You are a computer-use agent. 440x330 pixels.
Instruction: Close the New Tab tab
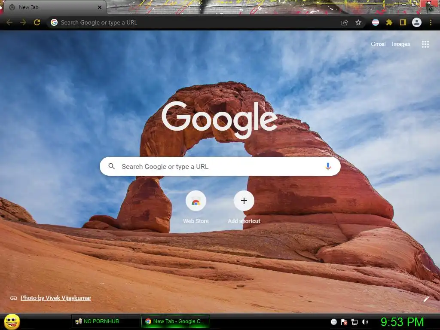(100, 7)
